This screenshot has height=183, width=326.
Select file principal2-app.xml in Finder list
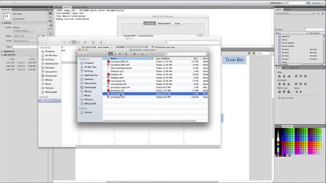coord(155,87)
